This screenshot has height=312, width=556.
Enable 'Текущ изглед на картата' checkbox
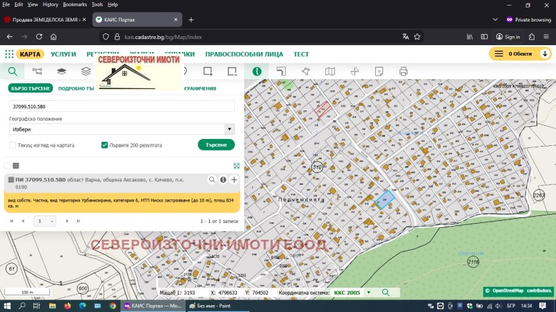(13, 145)
